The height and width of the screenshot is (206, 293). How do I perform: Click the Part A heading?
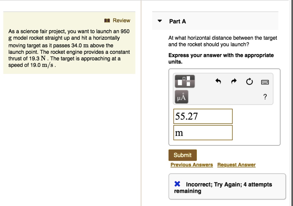(177, 21)
